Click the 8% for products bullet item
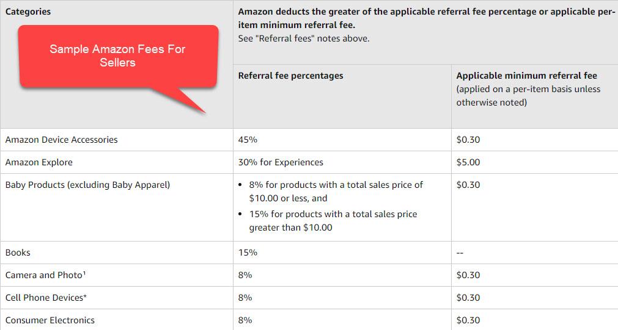This screenshot has width=618, height=330. [335, 191]
